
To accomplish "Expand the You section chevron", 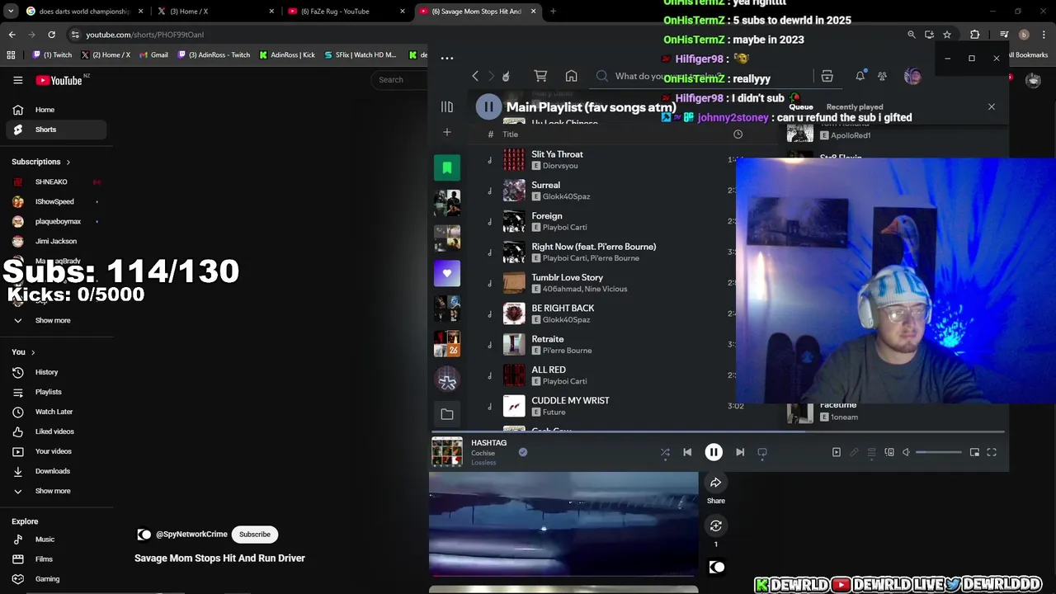I will click(33, 352).
